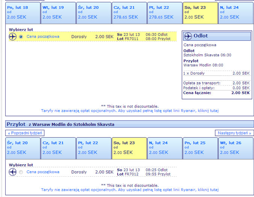Choose return date Pn, lut 25

click(200, 148)
